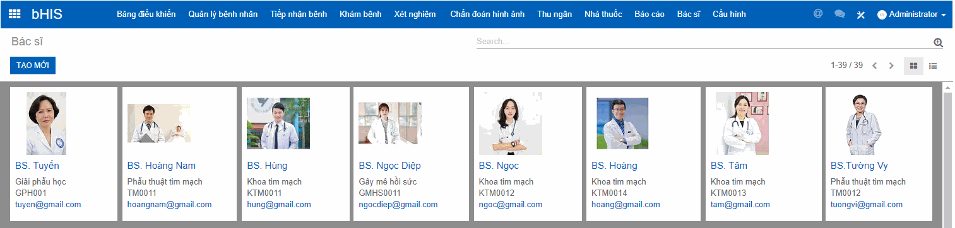Switch to list view
This screenshot has width=955, height=228.
click(x=933, y=66)
